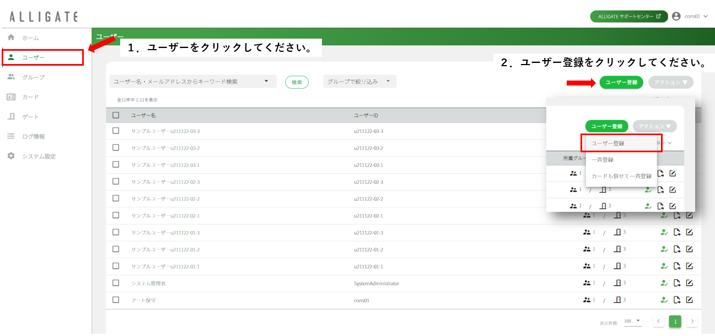
Task: Click the ユーザー名 column header
Action: coord(143,115)
